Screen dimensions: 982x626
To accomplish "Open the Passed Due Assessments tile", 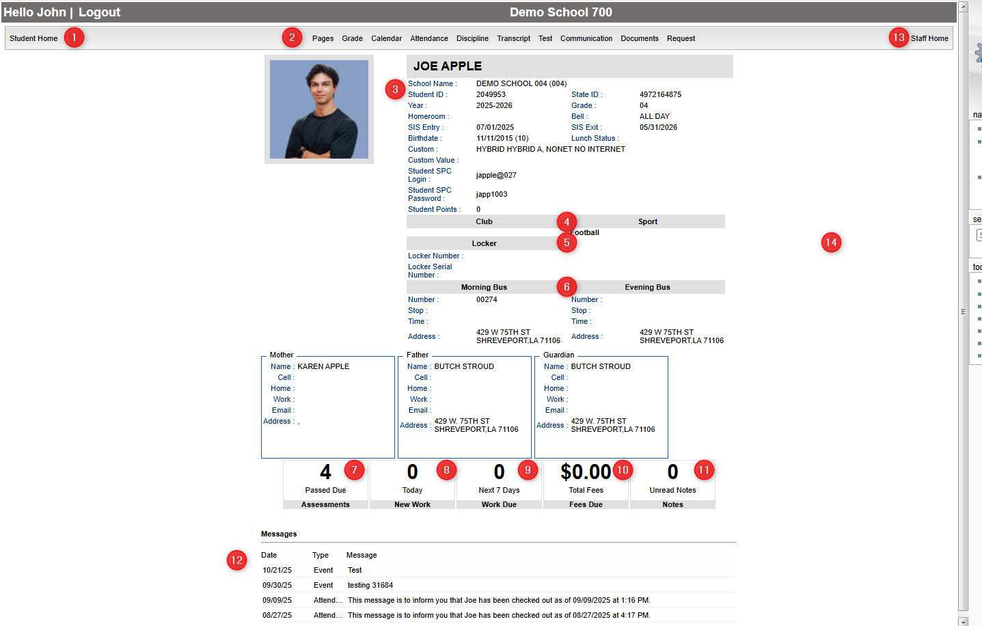I will tap(325, 484).
